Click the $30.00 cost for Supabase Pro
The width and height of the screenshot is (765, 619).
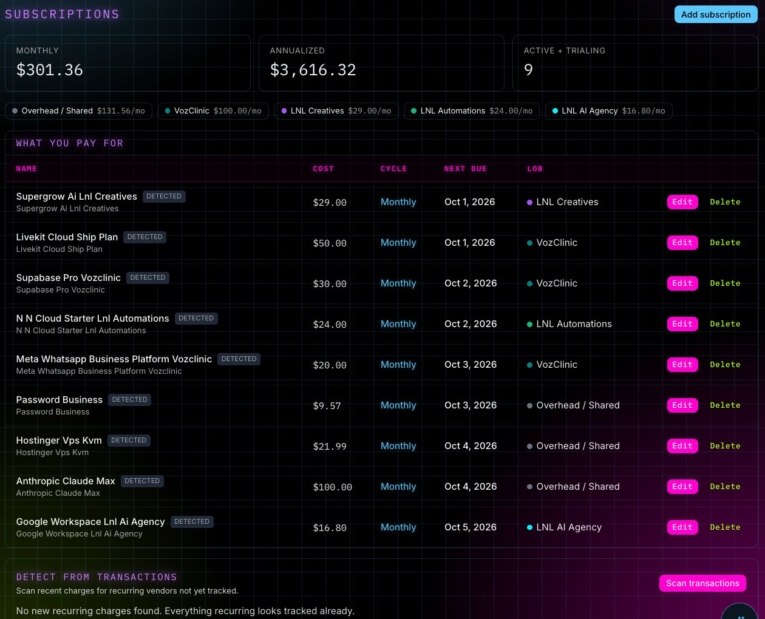[330, 284]
